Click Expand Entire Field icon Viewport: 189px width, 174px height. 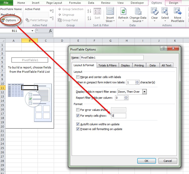click(x=52, y=11)
